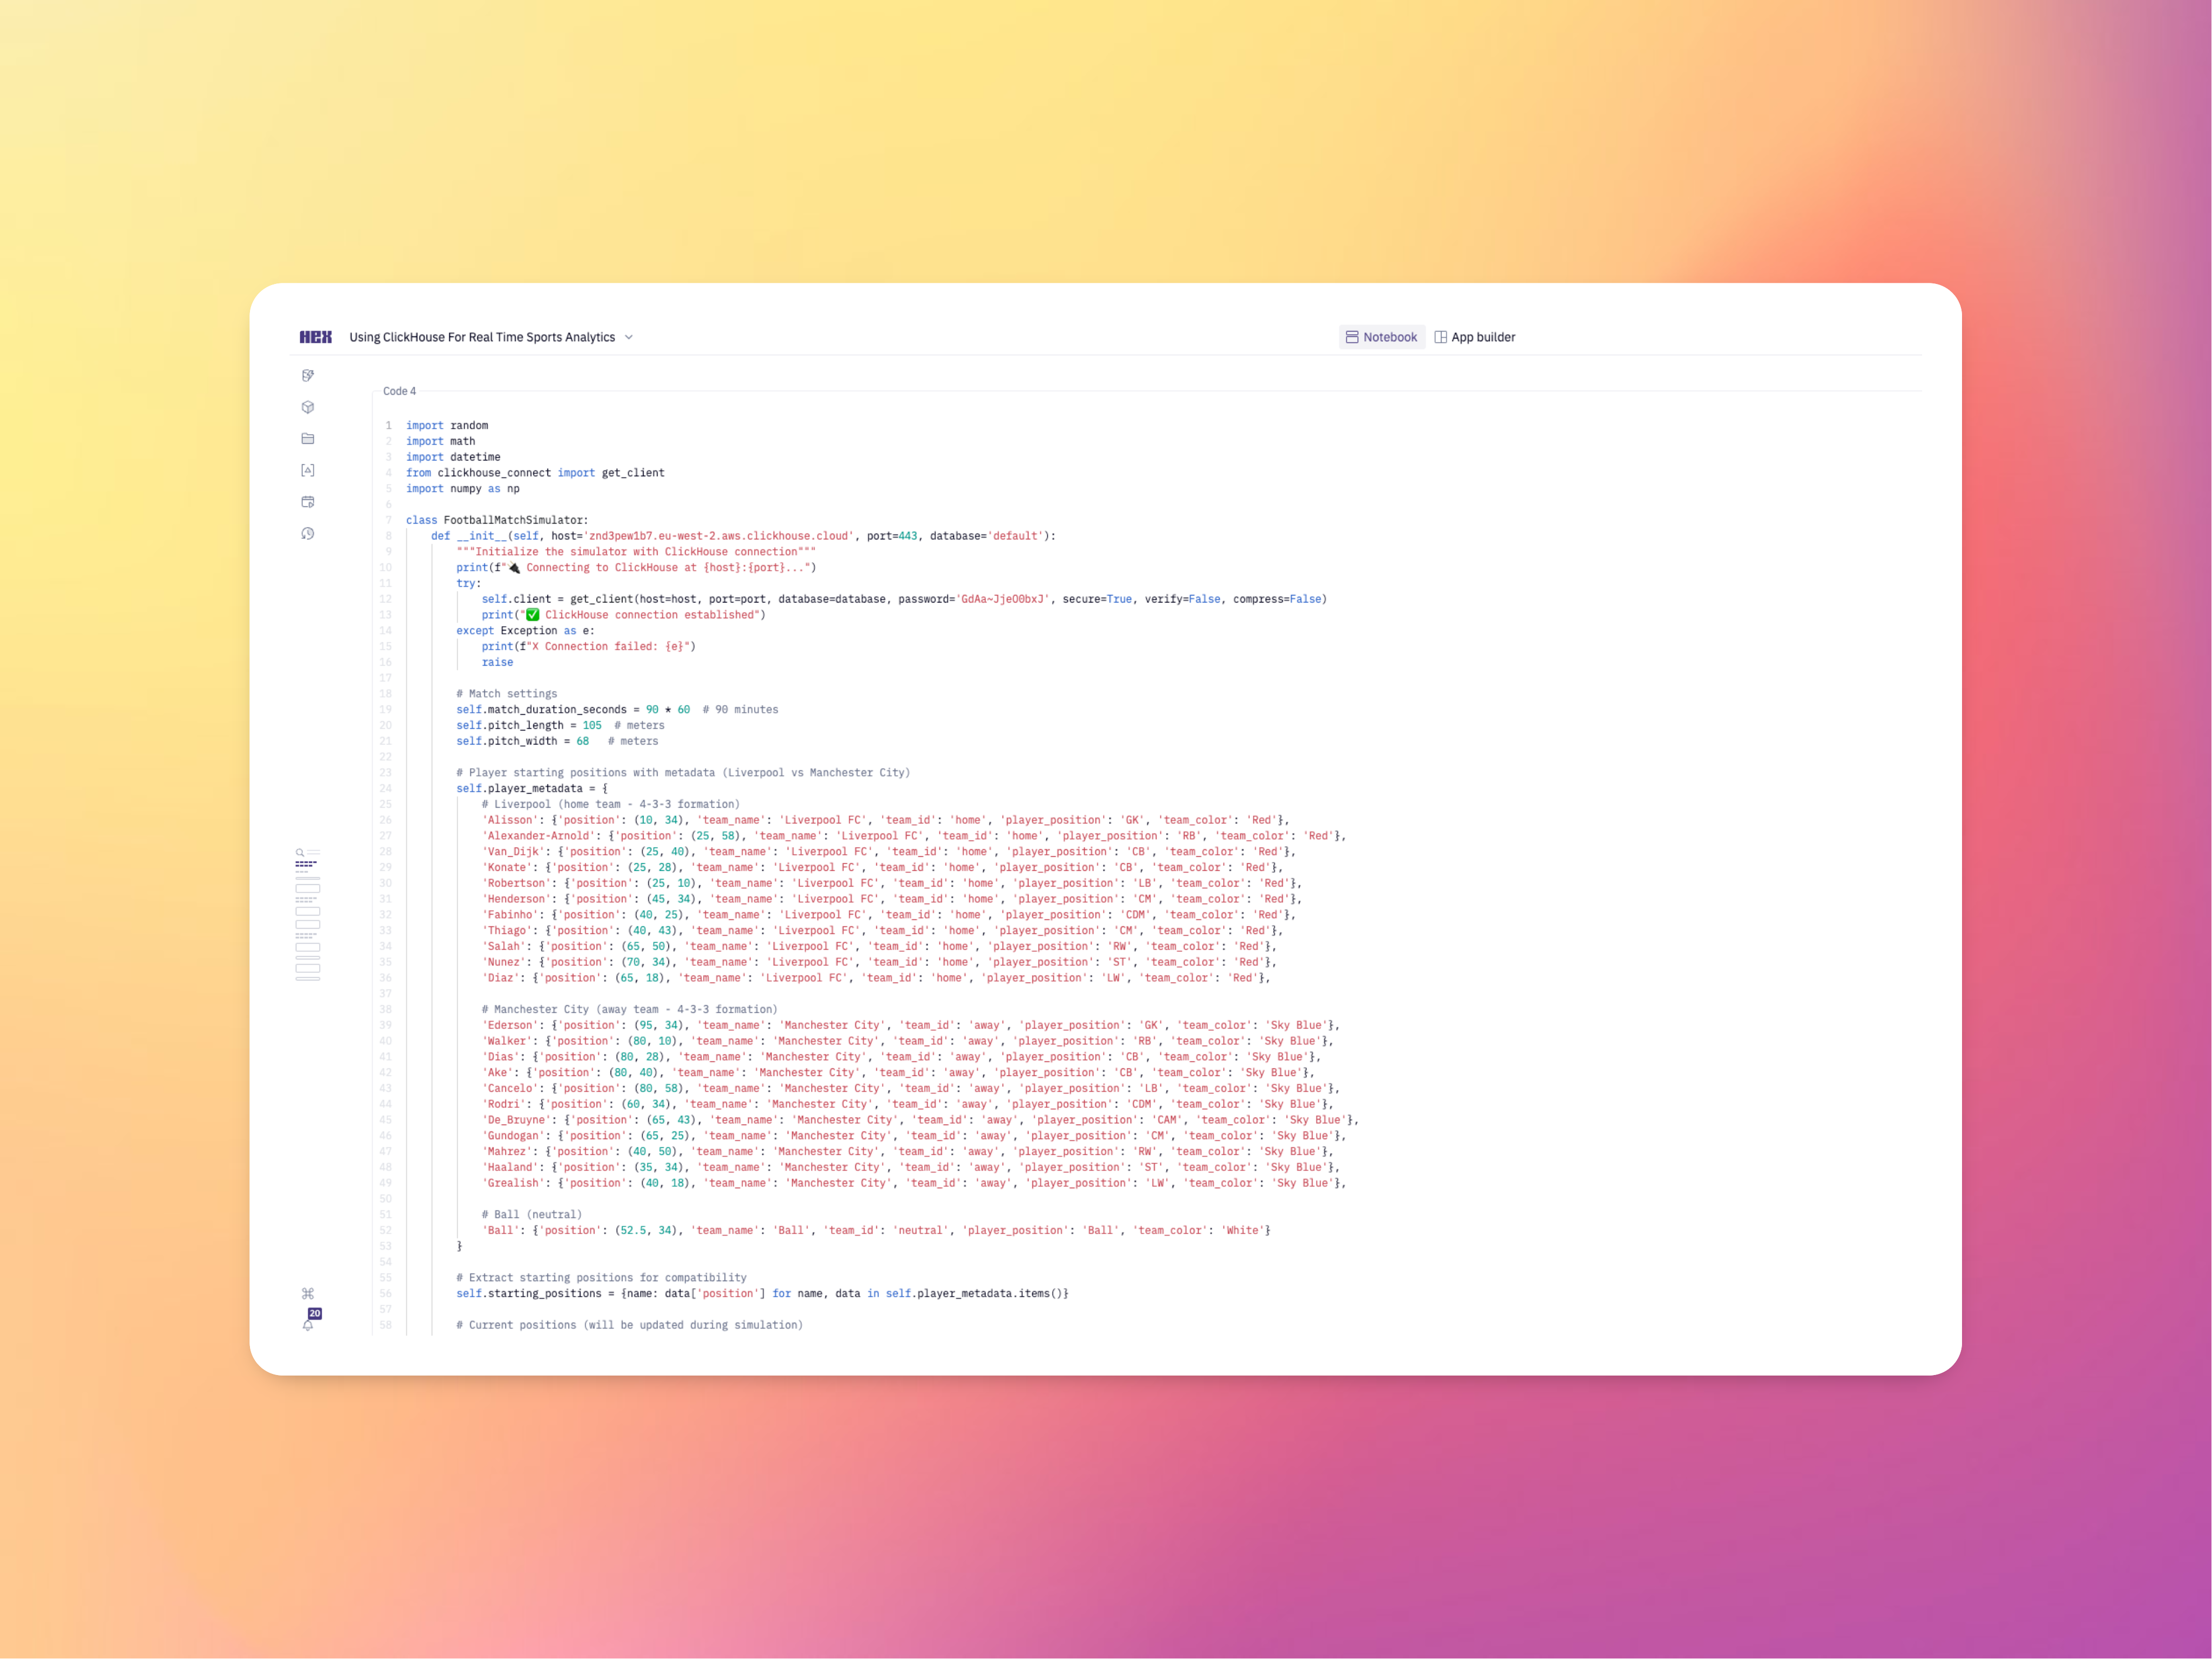2212x1659 pixels.
Task: Click code line 'import math'
Action: click(440, 441)
